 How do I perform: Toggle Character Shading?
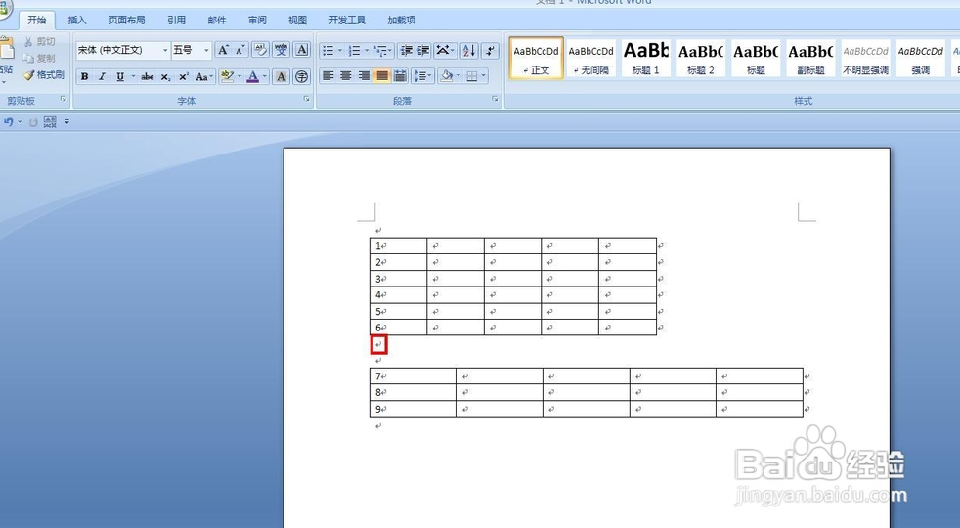tap(281, 76)
